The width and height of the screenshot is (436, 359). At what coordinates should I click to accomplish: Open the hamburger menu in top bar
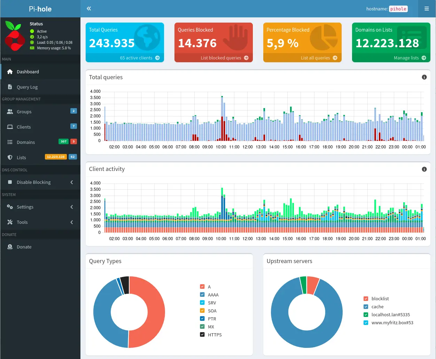tap(427, 9)
